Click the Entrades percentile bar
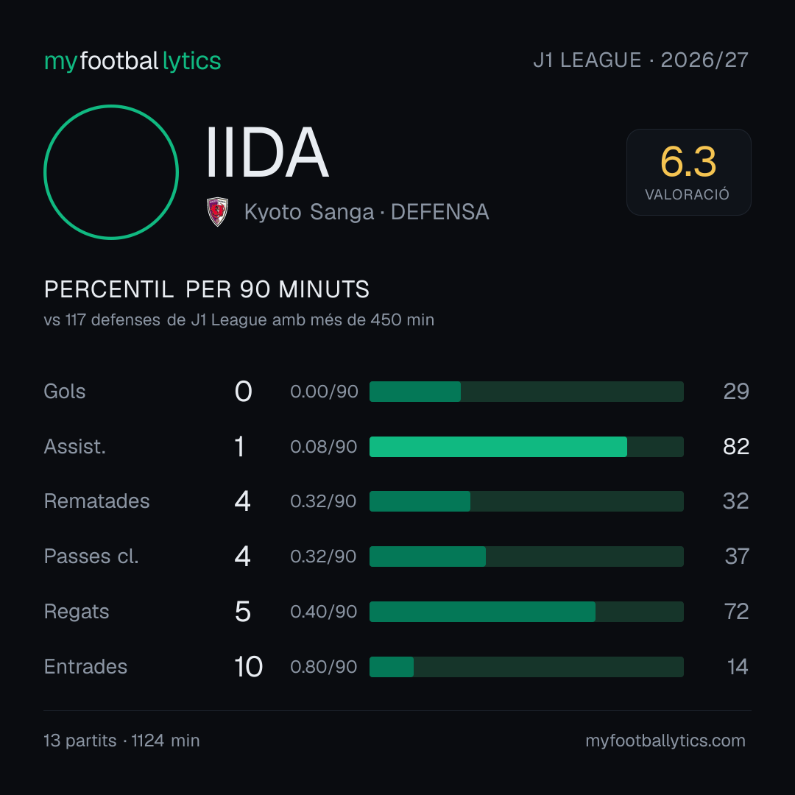 click(526, 667)
